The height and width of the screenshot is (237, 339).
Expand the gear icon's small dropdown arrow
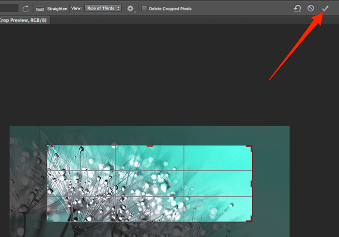(135, 12)
